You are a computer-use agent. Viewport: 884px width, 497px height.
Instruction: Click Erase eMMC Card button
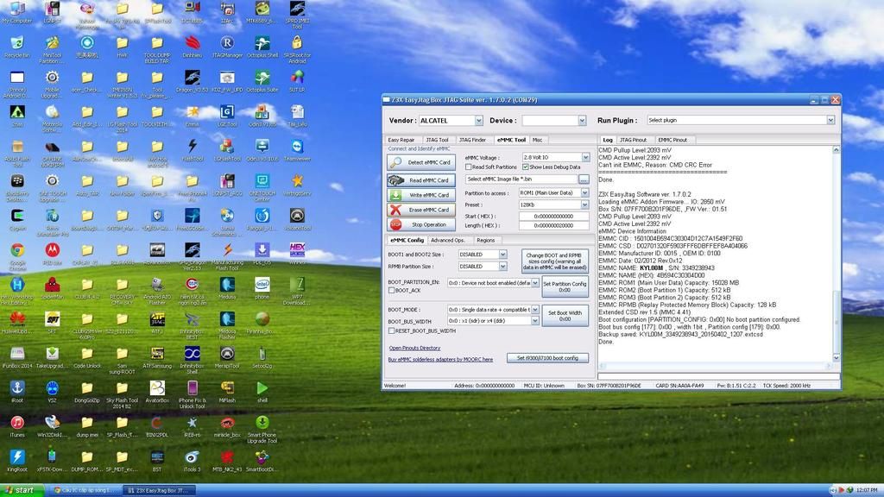pos(421,210)
